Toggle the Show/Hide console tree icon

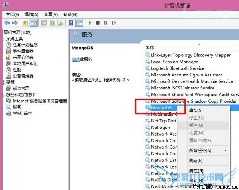pos(34,23)
